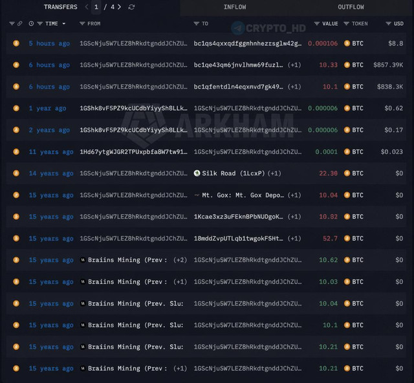The height and width of the screenshot is (383, 414).
Task: Open the 11 years ago transaction
Action: point(51,152)
